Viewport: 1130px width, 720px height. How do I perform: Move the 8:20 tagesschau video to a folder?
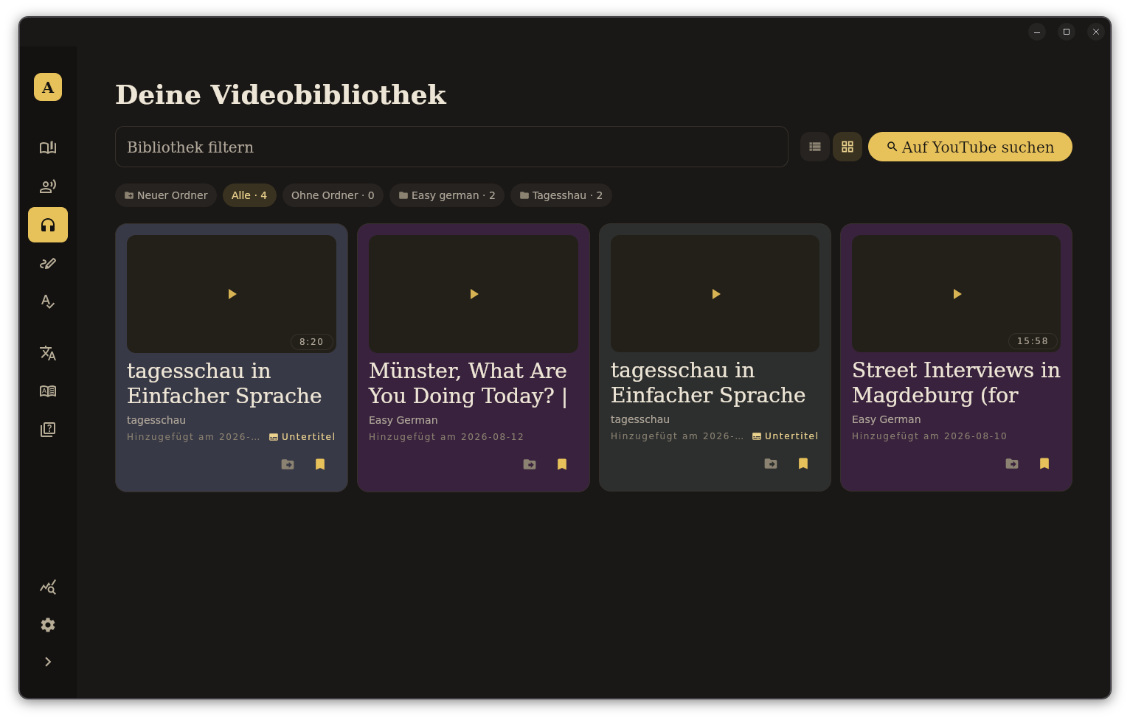[x=288, y=464]
